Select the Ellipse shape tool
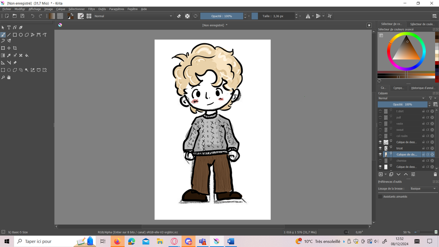This screenshot has width=439, height=247. [21, 35]
